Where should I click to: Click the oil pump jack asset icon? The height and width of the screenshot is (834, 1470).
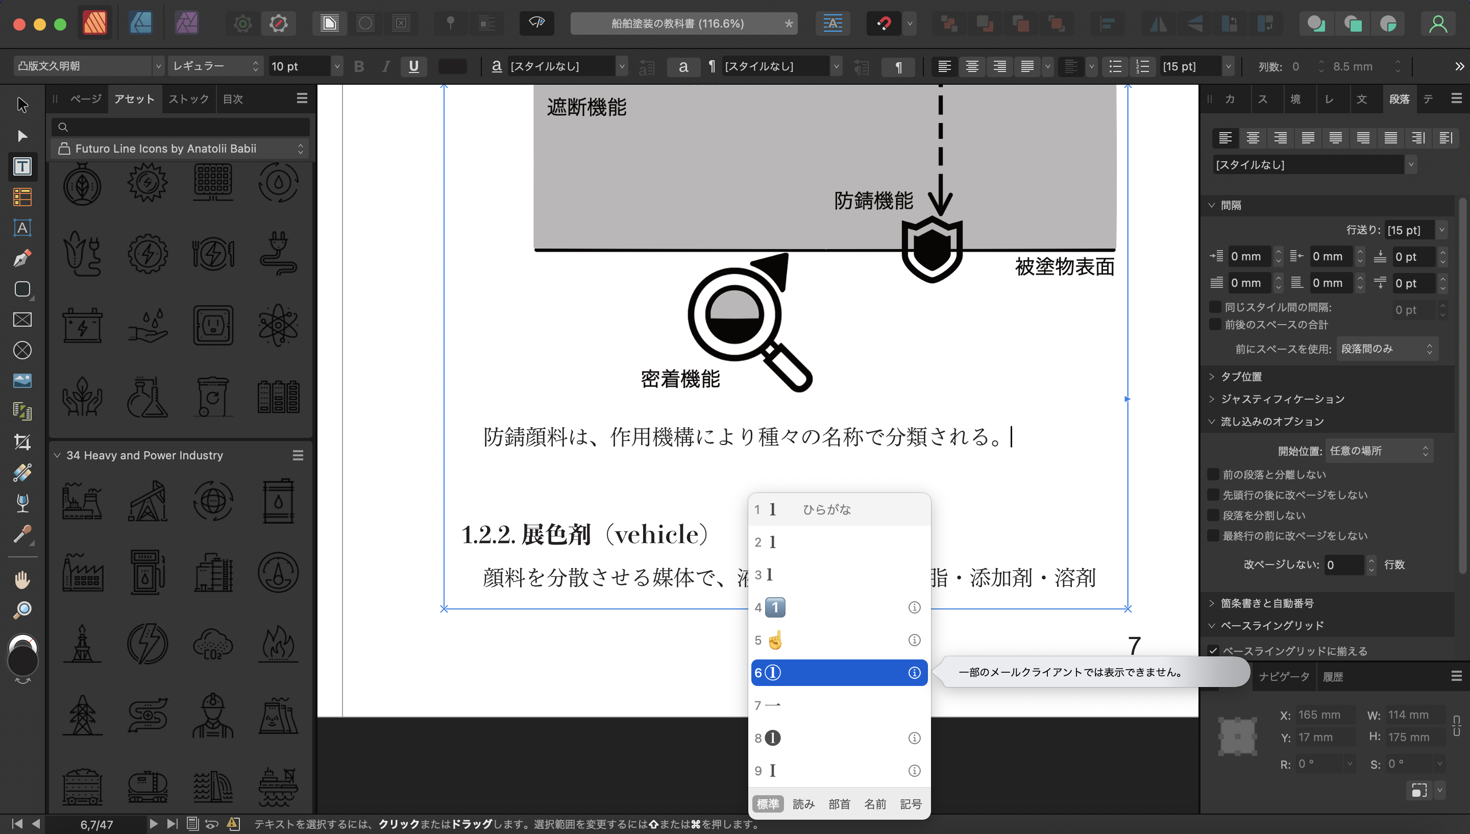tap(148, 501)
